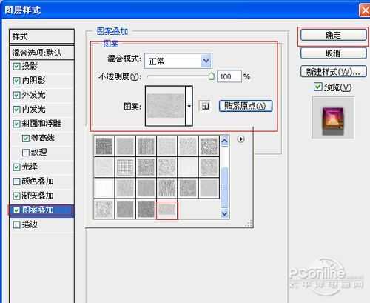Select the 样式 styles header item
This screenshot has height=303, width=370.
pyautogui.click(x=41, y=37)
